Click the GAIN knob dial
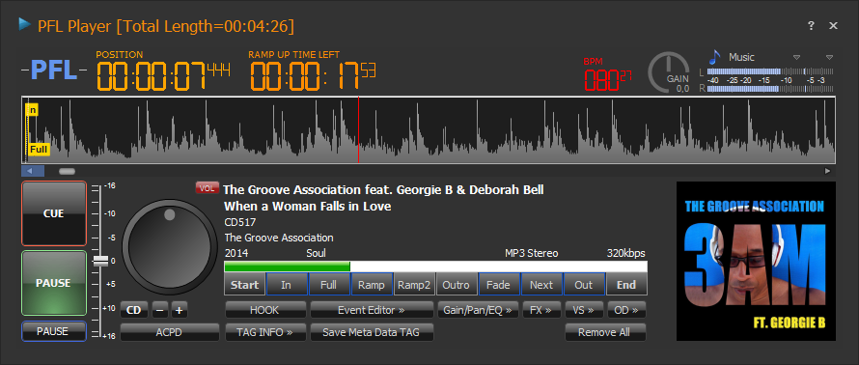Image resolution: width=859 pixels, height=365 pixels. point(668,71)
